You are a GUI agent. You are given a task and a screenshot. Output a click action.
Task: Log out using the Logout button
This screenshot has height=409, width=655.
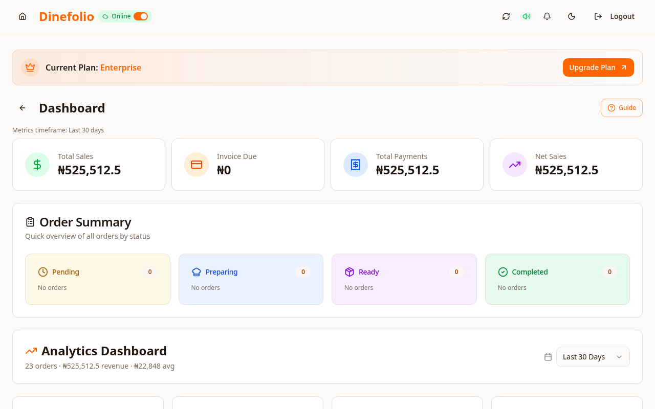[x=614, y=16]
